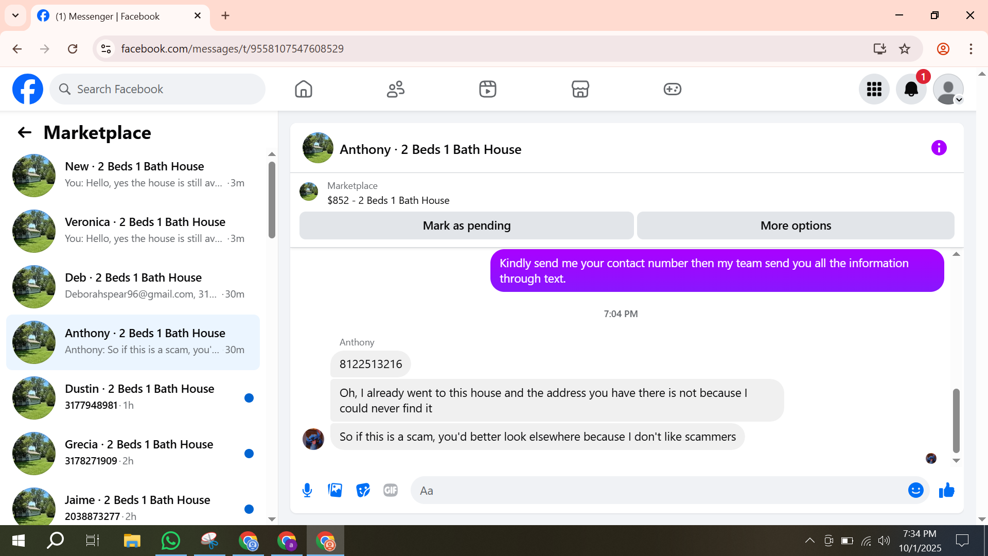Click the chat list scroll-down arrow

[x=272, y=519]
